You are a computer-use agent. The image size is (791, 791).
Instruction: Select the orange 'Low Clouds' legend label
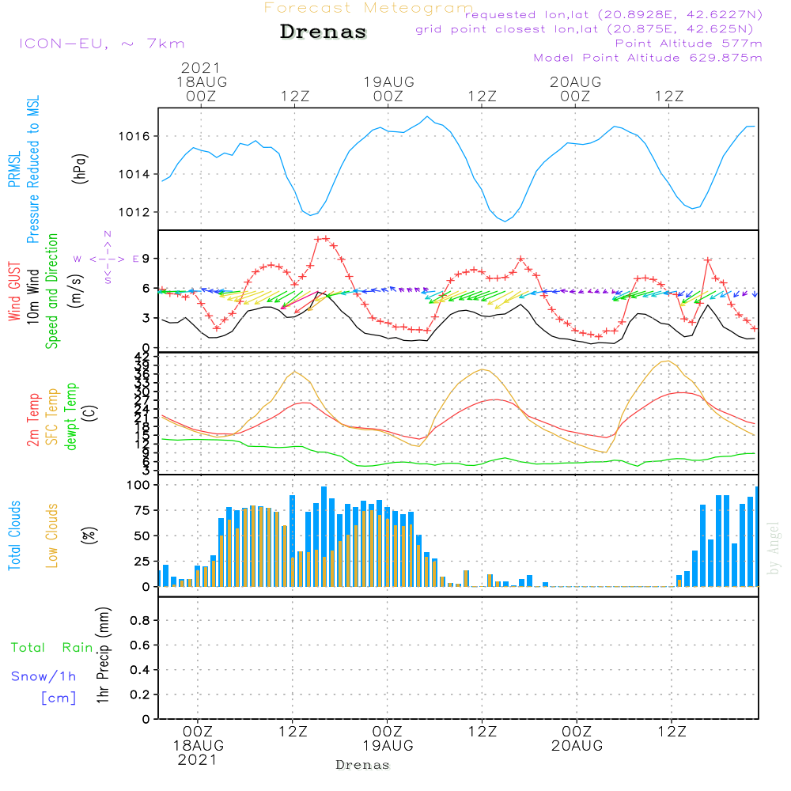(52, 536)
